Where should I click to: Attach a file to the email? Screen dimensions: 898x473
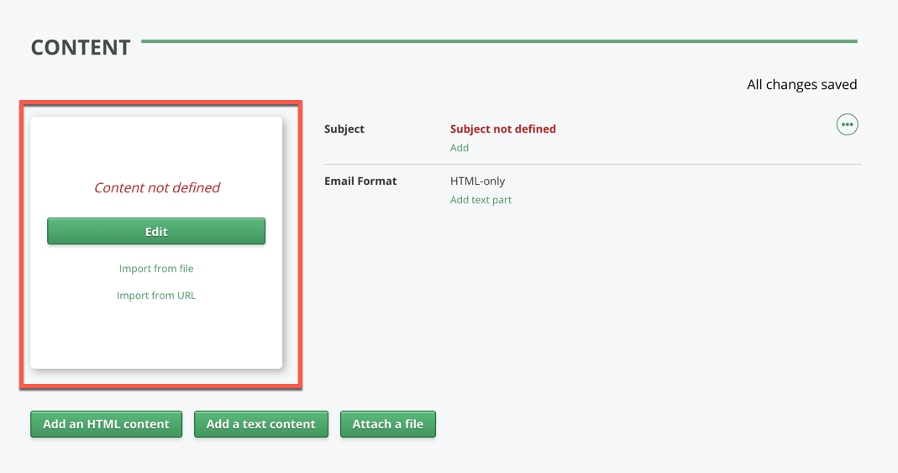pos(387,424)
